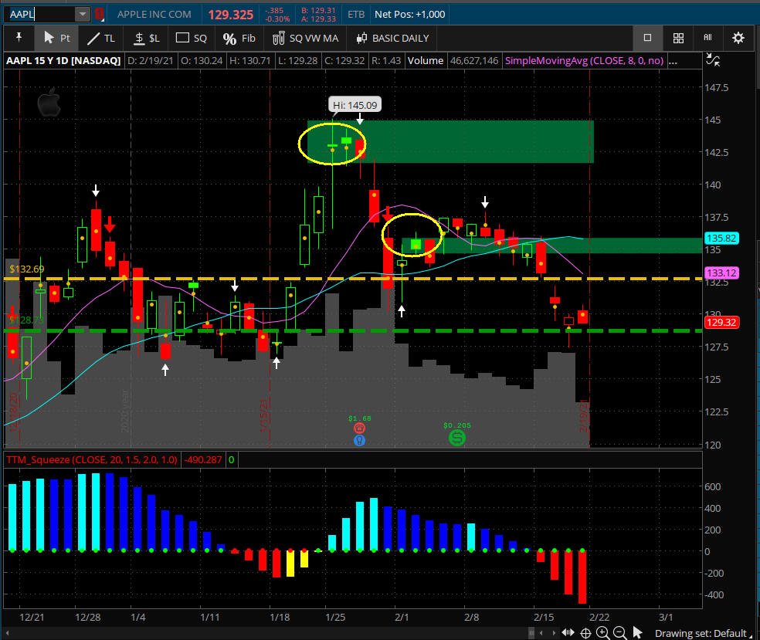
Task: Click the zoom in magnifier
Action: click(x=602, y=633)
